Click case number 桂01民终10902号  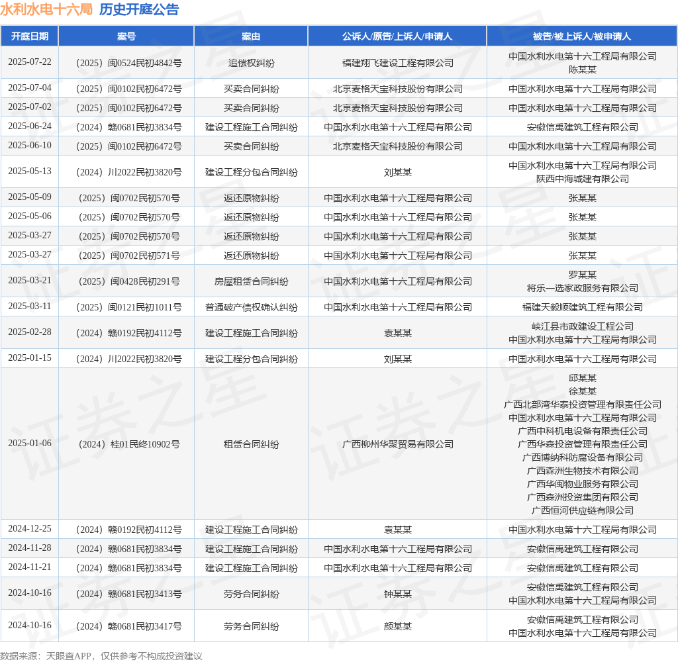coord(129,444)
